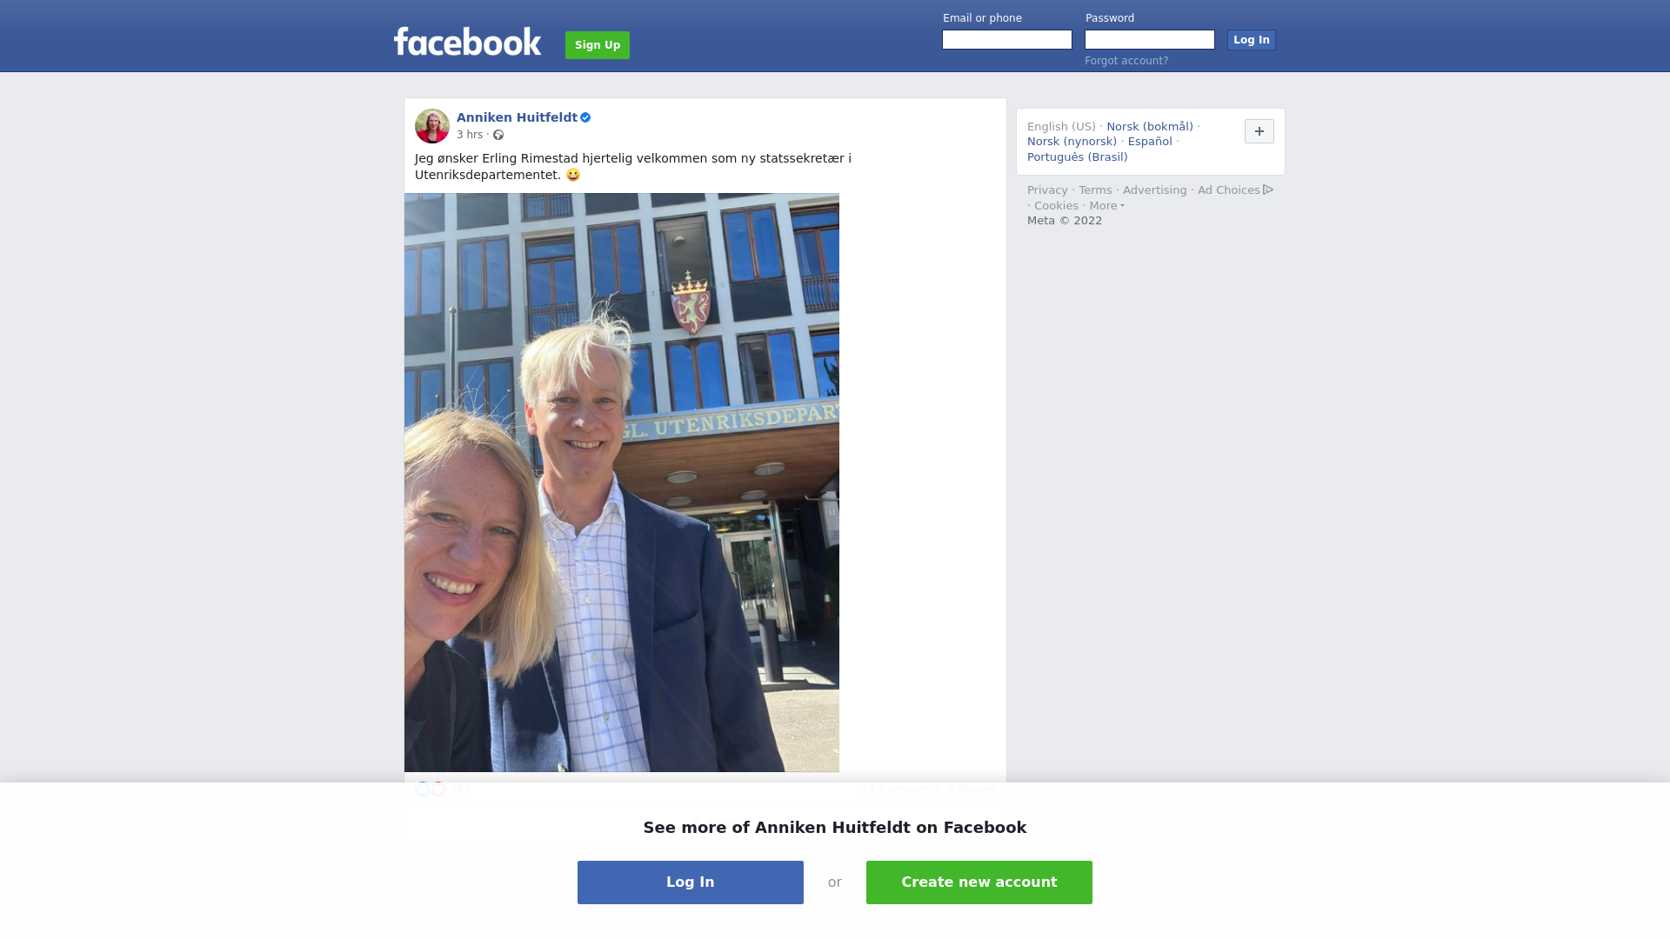1670x939 pixels.
Task: Click the Forgot account? link
Action: (1126, 61)
